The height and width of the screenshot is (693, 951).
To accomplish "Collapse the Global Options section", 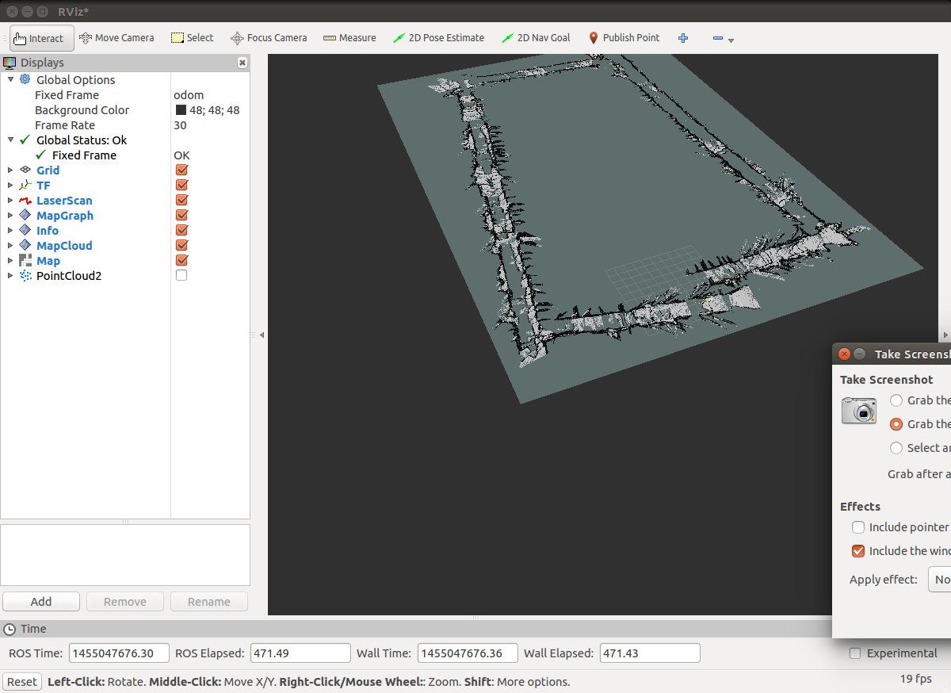I will pyautogui.click(x=10, y=79).
